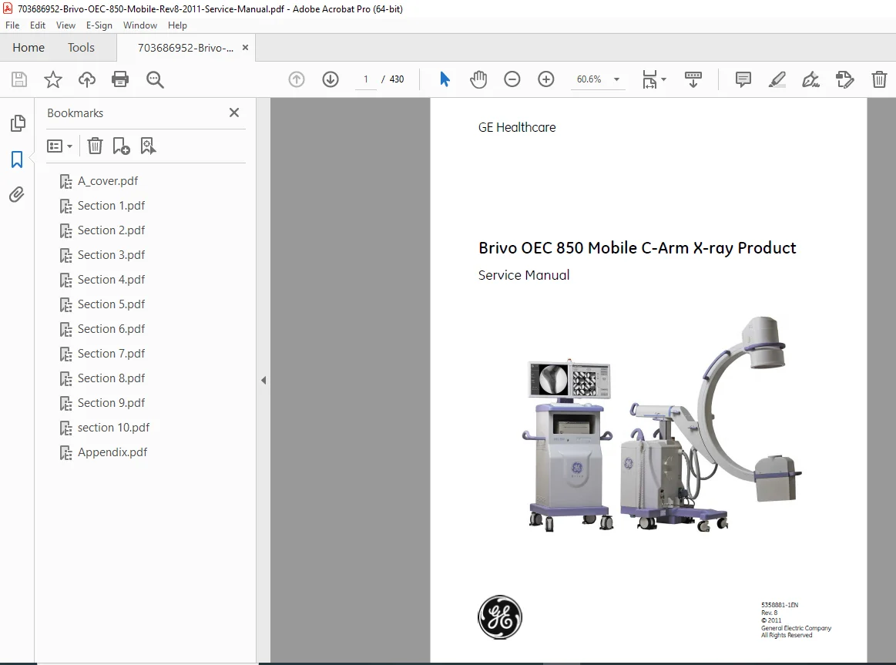The width and height of the screenshot is (896, 665).
Task: Switch to the Tools tab
Action: pos(81,48)
